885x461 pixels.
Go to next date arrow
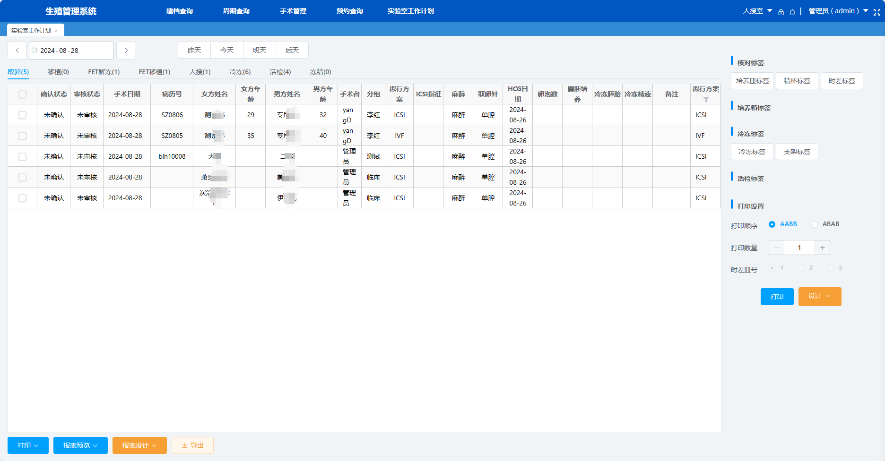(126, 51)
